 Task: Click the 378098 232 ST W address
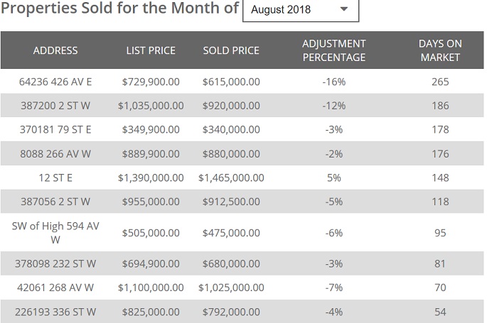coord(55,263)
